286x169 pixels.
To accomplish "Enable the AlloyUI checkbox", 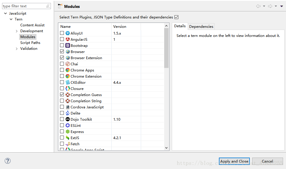I will 62,33.
